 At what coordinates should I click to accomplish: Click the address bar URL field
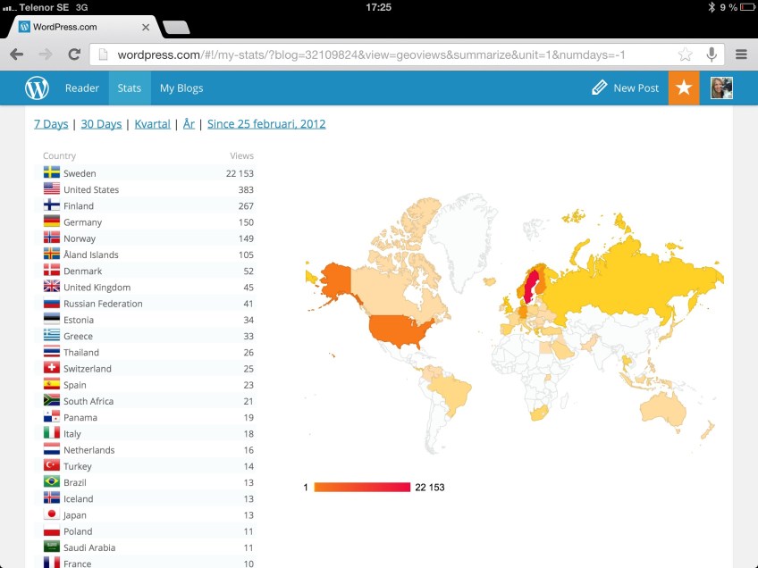[x=384, y=54]
